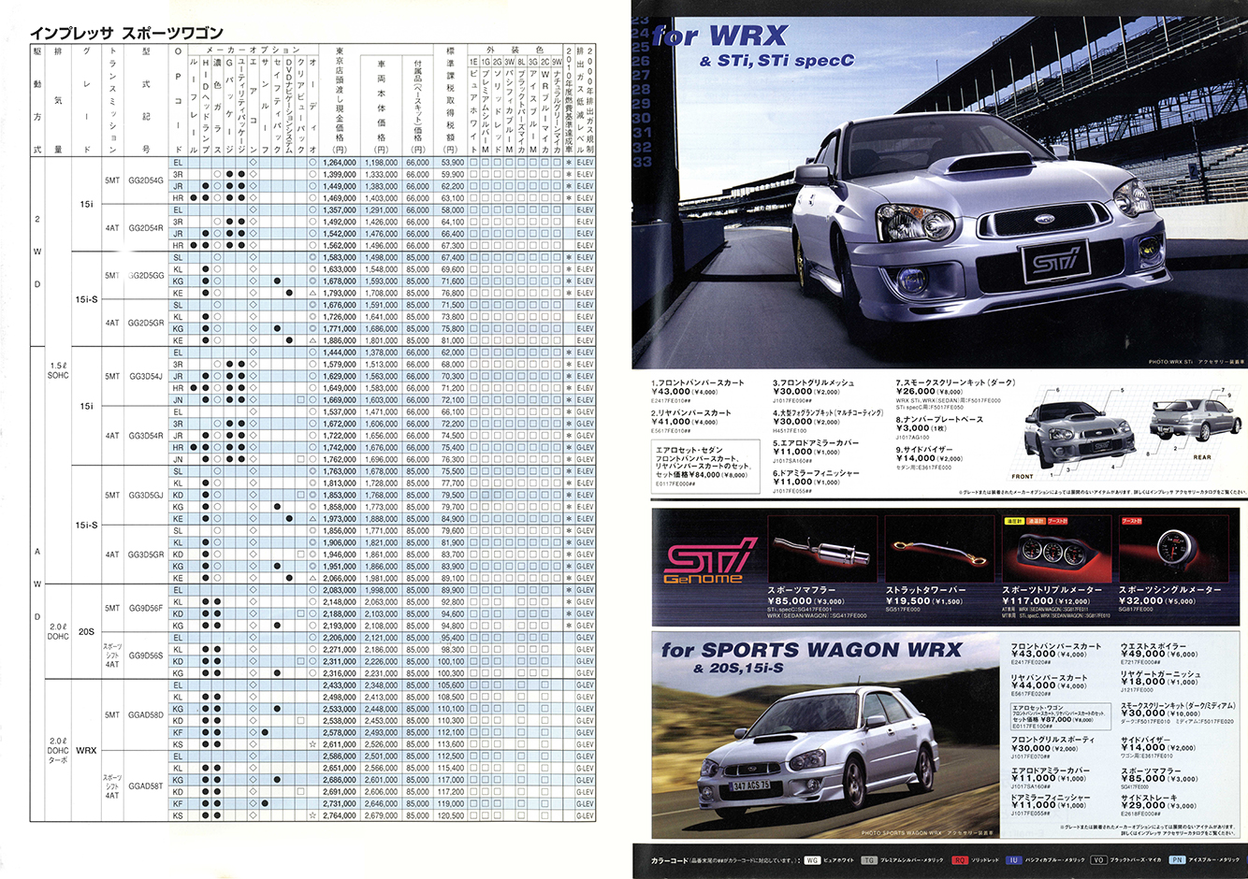Click the カラーコード label in the footer
Viewport: 1248px width, 879px height.
pyautogui.click(x=669, y=858)
